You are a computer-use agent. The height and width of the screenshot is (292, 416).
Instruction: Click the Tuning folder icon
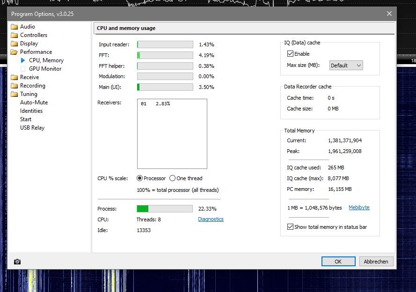click(x=14, y=94)
